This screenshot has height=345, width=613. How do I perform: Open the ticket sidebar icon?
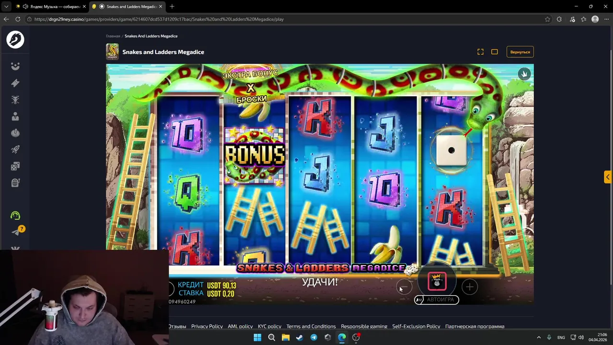pos(15,83)
